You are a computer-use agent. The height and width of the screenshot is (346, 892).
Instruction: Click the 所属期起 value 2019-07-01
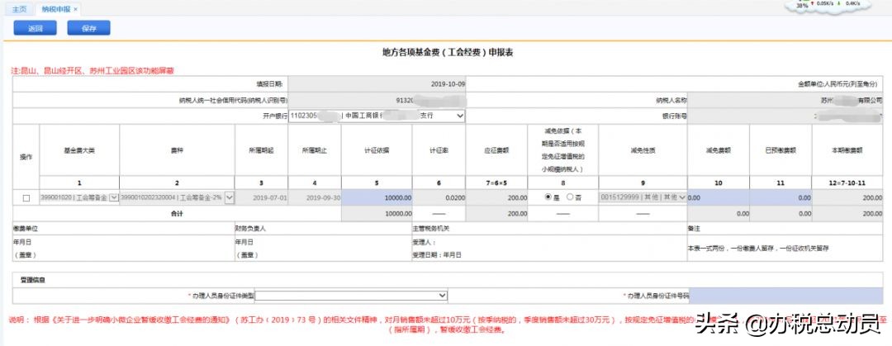[271, 198]
